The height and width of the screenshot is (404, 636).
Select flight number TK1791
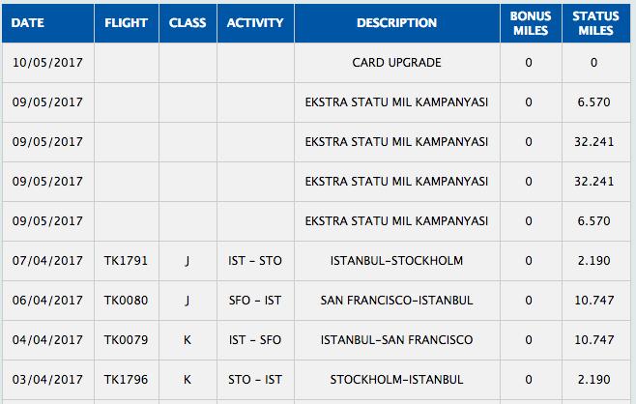coord(127,261)
